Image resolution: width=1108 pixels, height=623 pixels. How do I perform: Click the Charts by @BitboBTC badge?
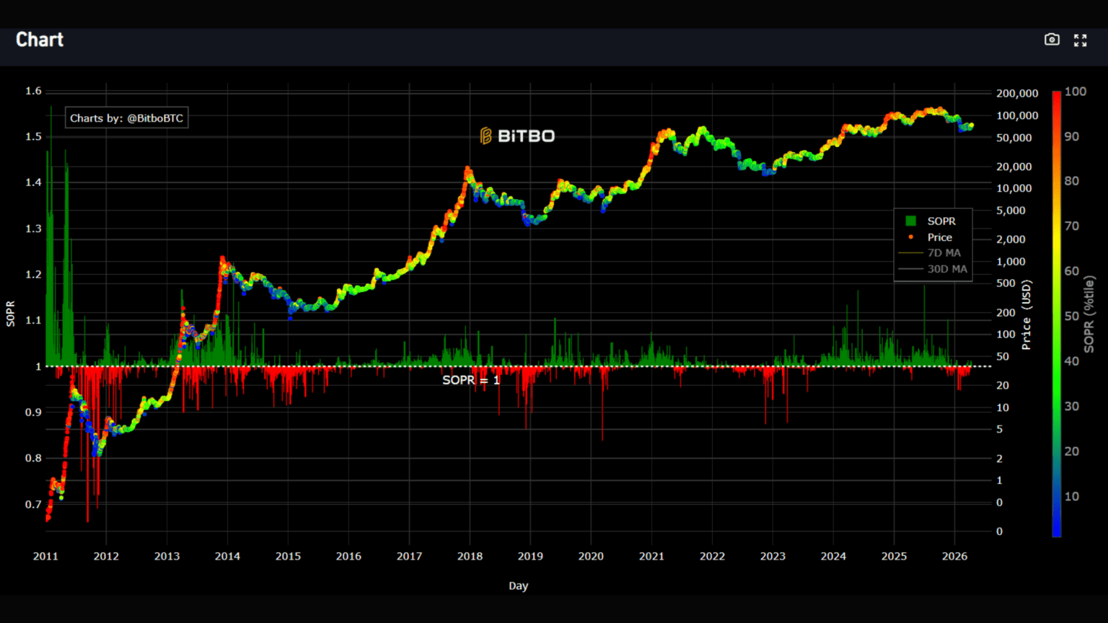coord(126,118)
